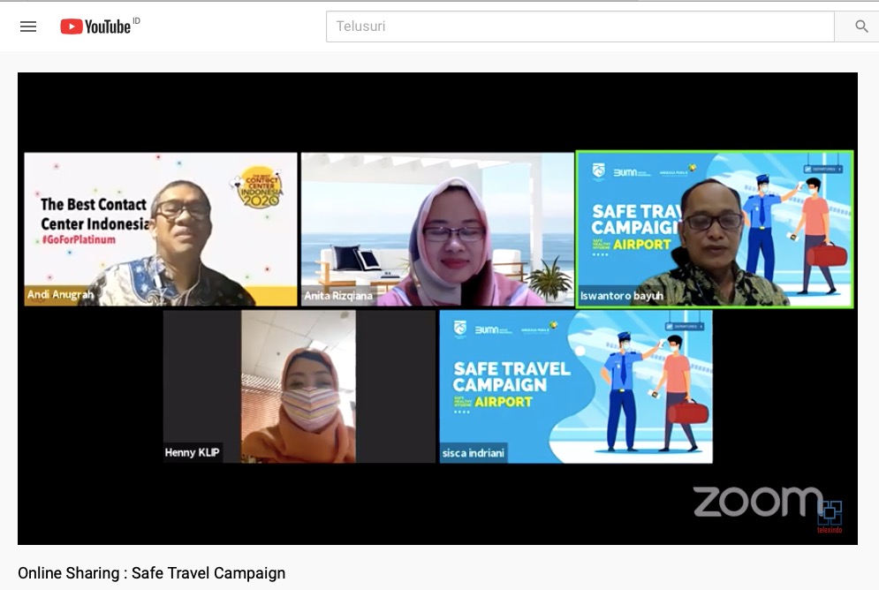This screenshot has height=590, width=879.
Task: Click the YouTube home logo
Action: [x=96, y=26]
